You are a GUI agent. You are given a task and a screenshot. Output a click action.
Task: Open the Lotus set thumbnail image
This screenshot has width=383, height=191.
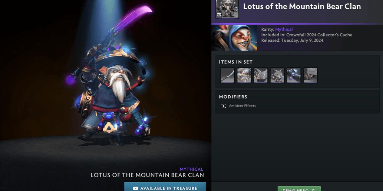point(227,9)
